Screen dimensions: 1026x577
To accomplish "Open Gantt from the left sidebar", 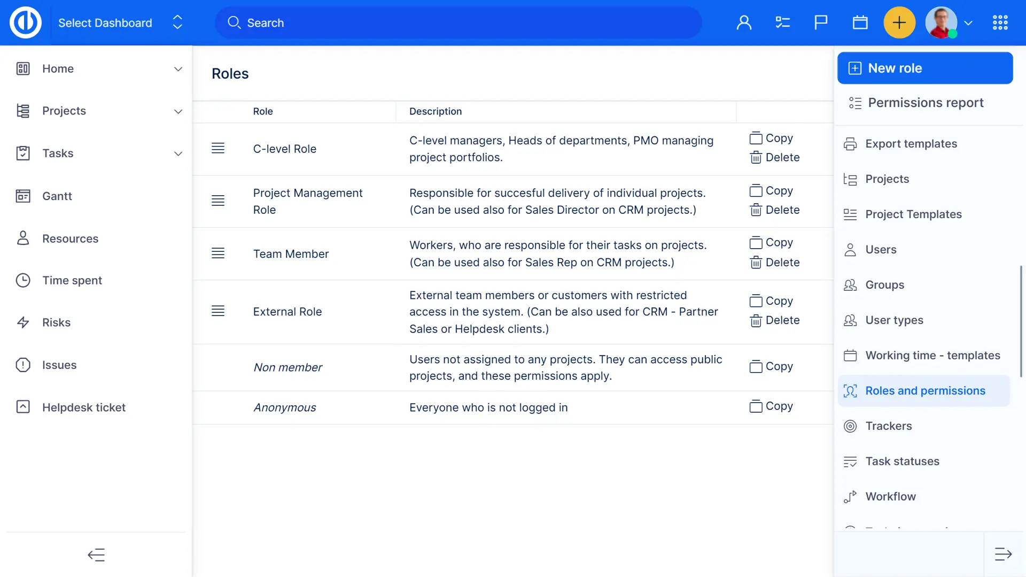I will tap(57, 196).
